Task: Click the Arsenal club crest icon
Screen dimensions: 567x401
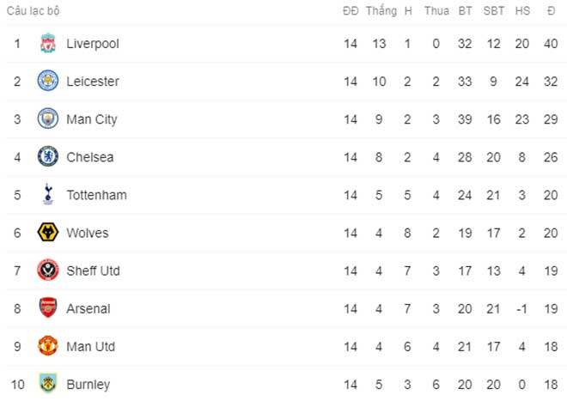Action: (47, 308)
